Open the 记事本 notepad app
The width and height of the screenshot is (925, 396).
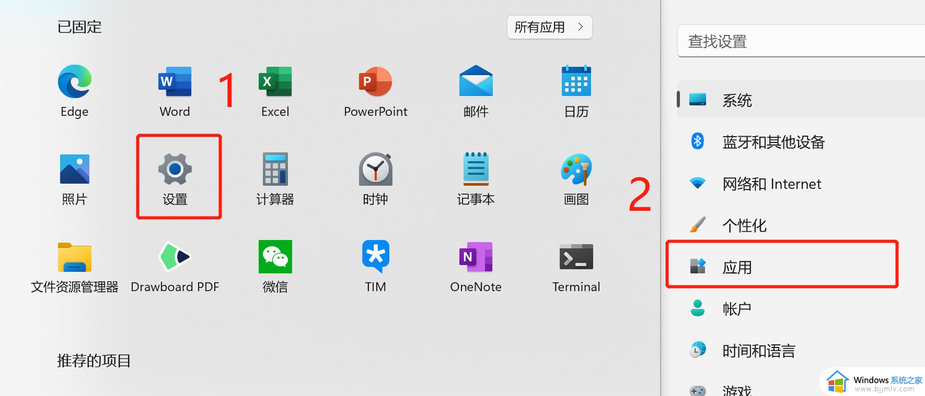pyautogui.click(x=476, y=169)
